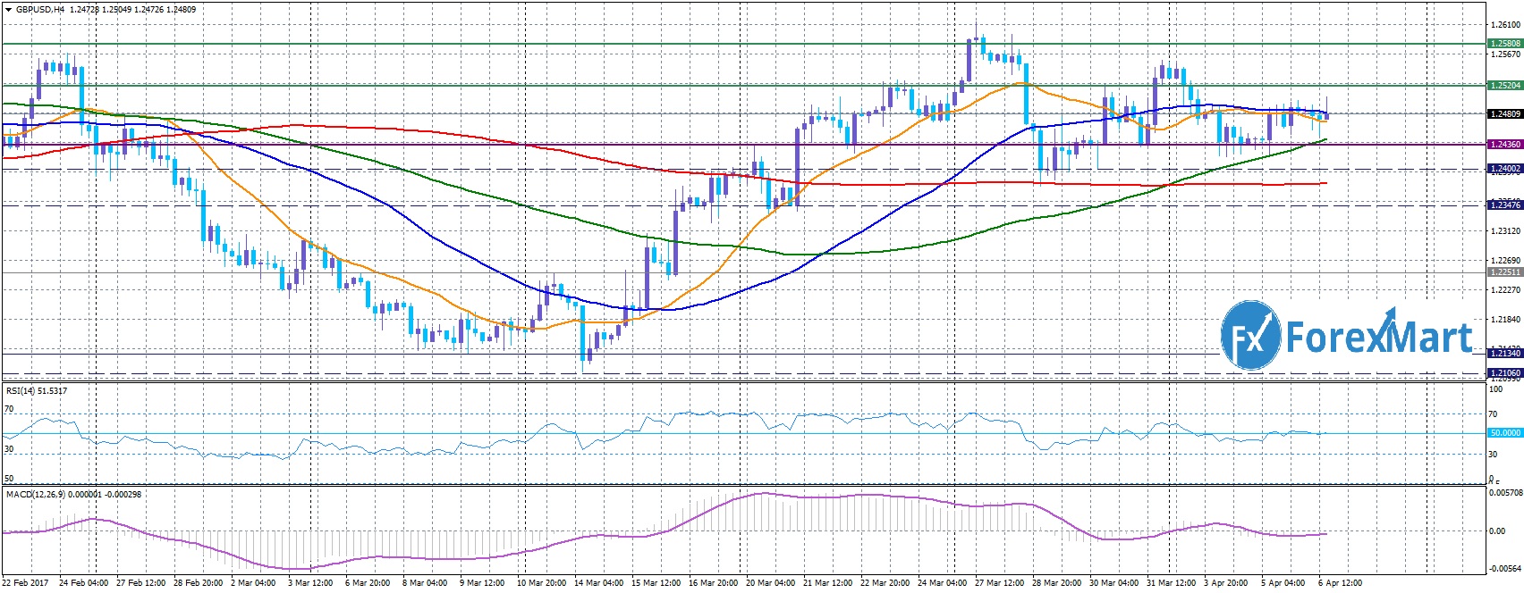Image resolution: width=1524 pixels, height=593 pixels.
Task: Click the RSI(14) 51.5317 indicator label
Action: tap(37, 391)
